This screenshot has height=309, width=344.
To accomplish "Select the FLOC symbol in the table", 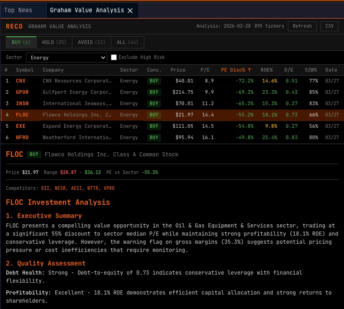I will click(22, 115).
